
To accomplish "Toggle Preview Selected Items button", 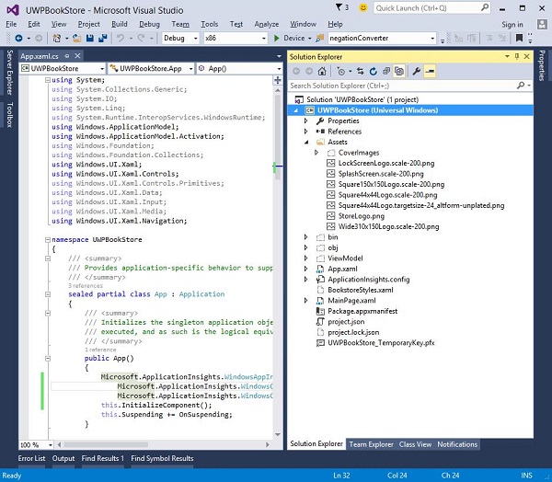I will pyautogui.click(x=429, y=70).
